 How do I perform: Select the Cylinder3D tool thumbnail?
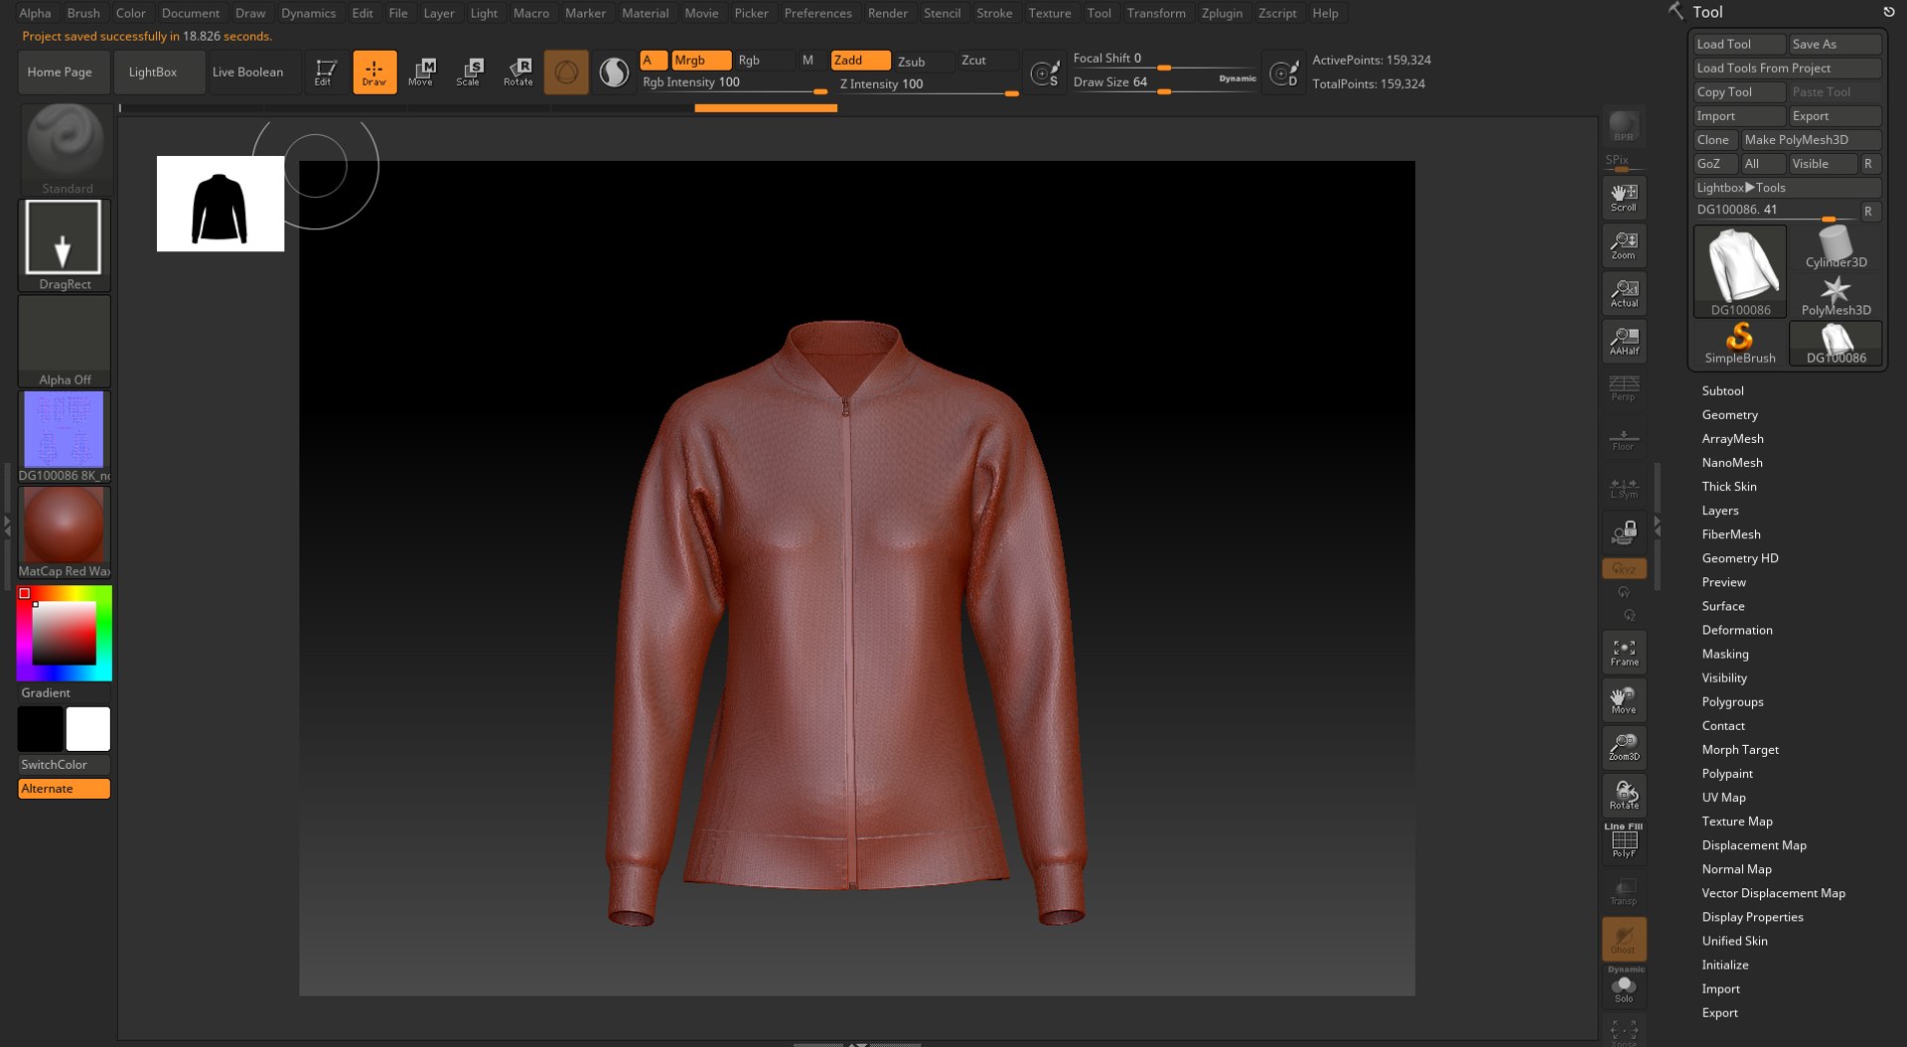1835,247
